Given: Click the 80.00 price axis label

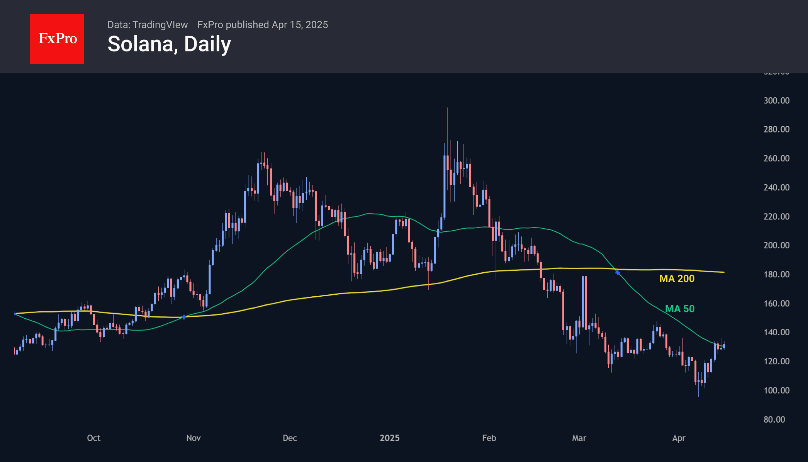Looking at the screenshot, I should tap(774, 420).
